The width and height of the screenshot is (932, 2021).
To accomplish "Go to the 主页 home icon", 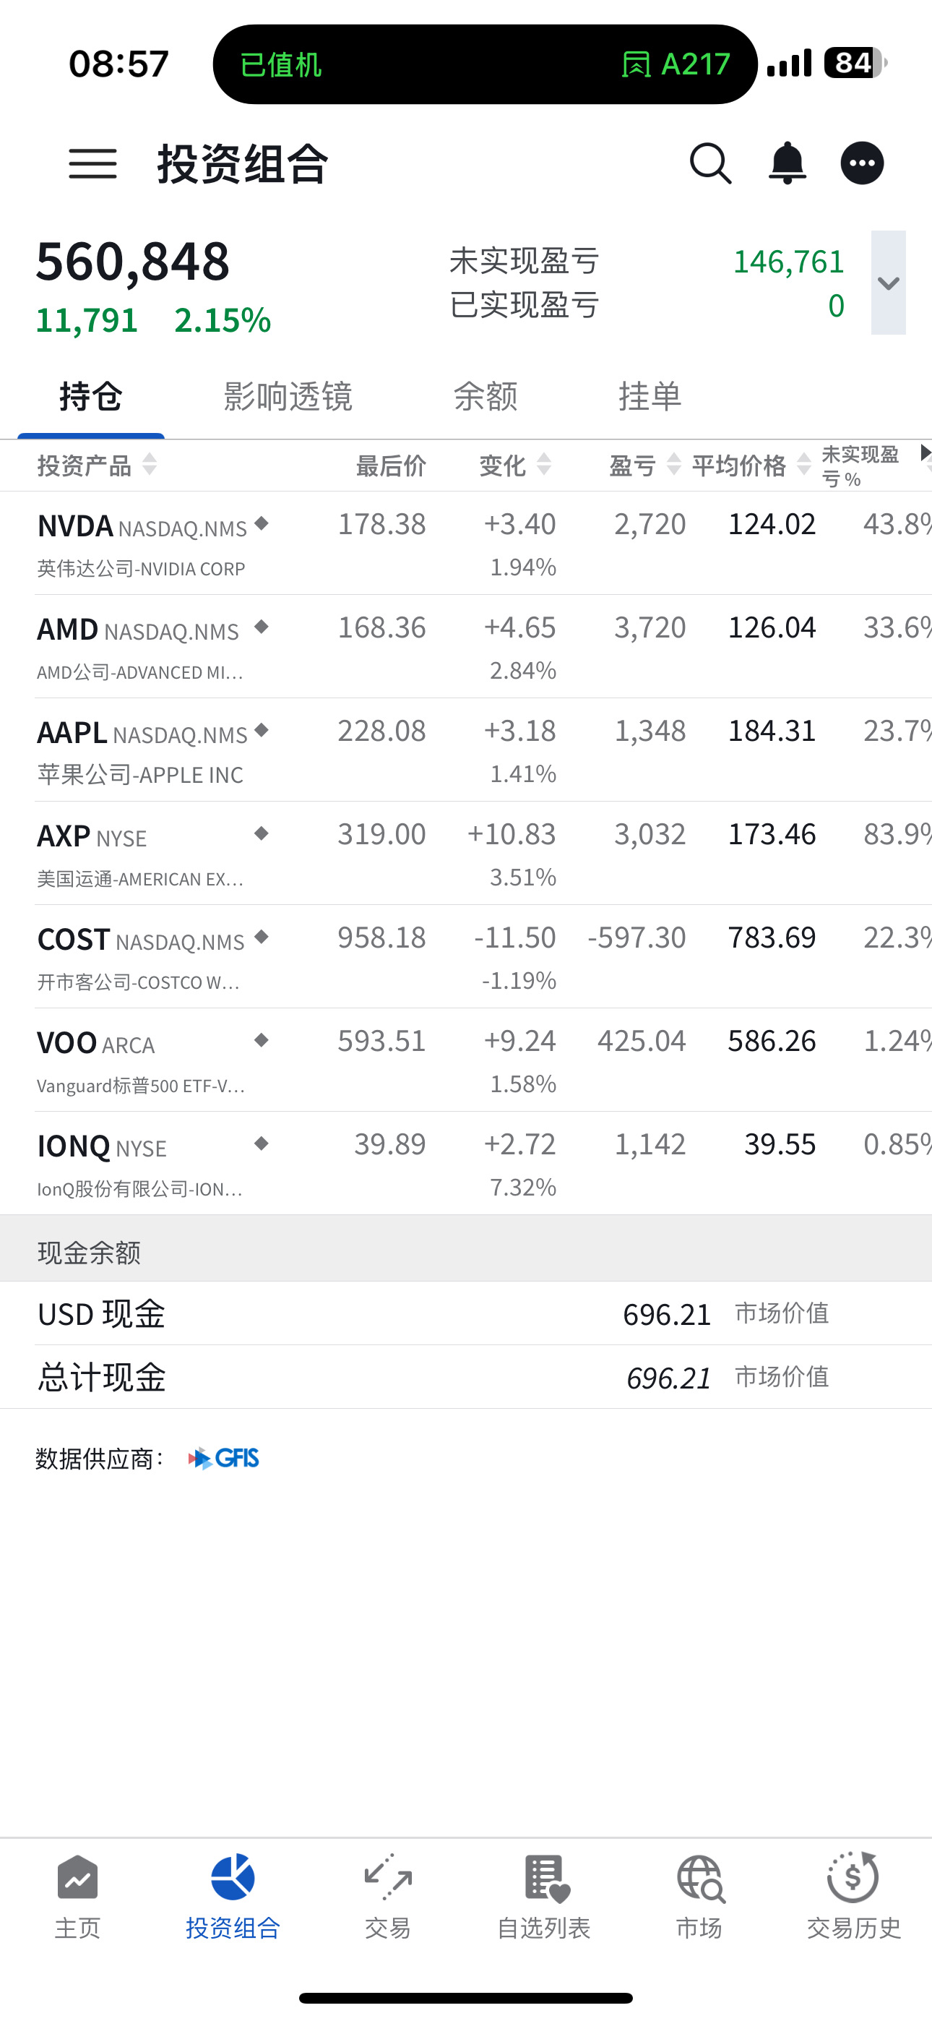I will click(78, 1876).
